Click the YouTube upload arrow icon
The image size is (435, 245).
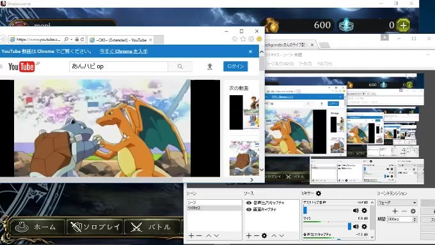point(210,66)
